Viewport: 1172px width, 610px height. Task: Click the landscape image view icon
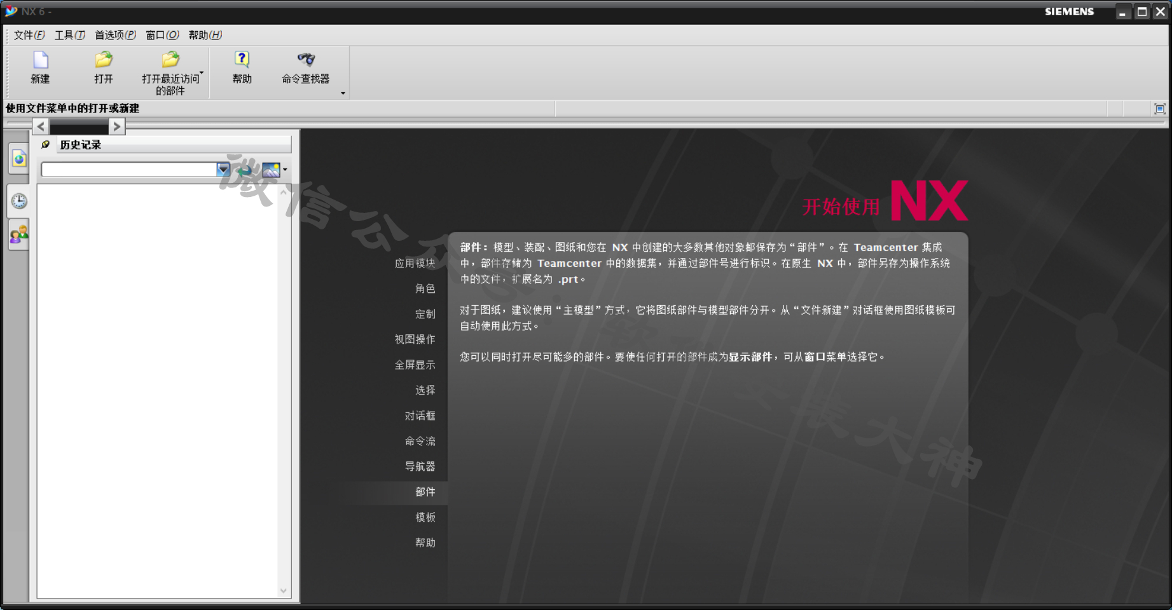[x=271, y=170]
